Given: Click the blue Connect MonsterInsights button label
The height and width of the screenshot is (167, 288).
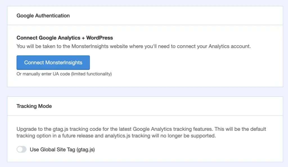Looking at the screenshot, I should (x=53, y=62).
